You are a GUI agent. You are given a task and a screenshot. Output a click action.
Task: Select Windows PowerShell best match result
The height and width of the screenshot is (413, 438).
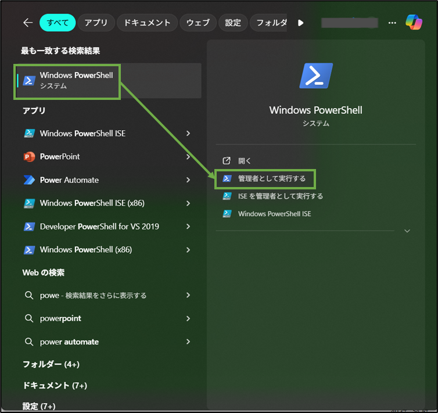tap(108, 80)
